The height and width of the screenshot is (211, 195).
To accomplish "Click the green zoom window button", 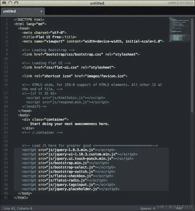I will click(x=16, y=3).
